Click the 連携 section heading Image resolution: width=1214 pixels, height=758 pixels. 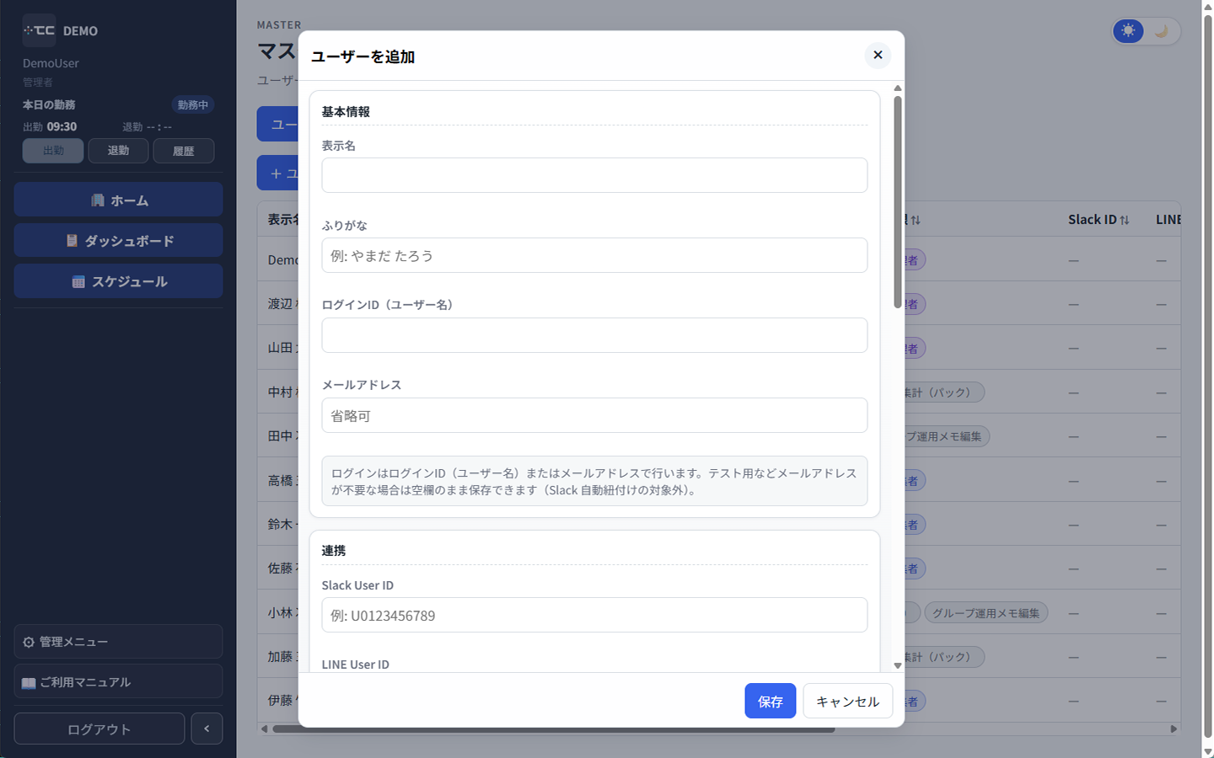(334, 550)
